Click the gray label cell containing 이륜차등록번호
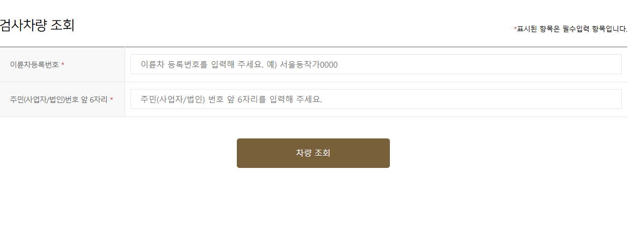 [x=62, y=64]
